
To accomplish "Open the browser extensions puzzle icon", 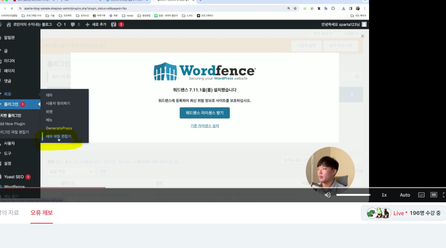I will click(x=333, y=8).
